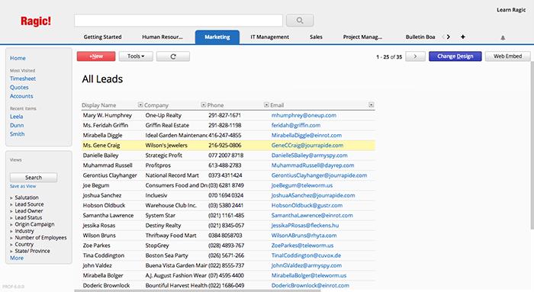534x292 pixels.
Task: Open Phone column dropdown
Action: point(266,104)
